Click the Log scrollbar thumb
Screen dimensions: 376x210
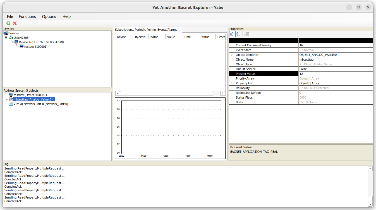[x=370, y=199]
